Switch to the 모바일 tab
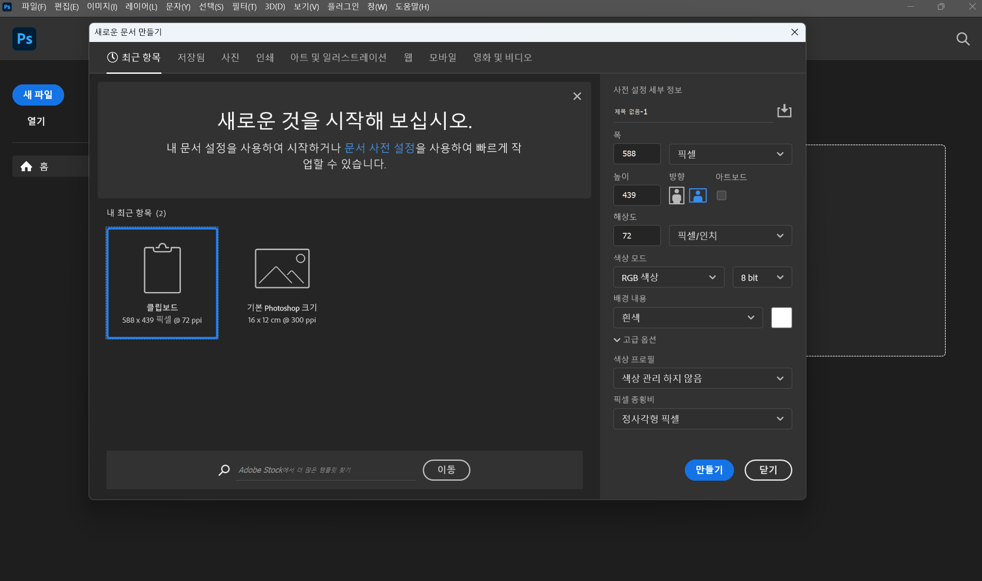 [x=443, y=57]
